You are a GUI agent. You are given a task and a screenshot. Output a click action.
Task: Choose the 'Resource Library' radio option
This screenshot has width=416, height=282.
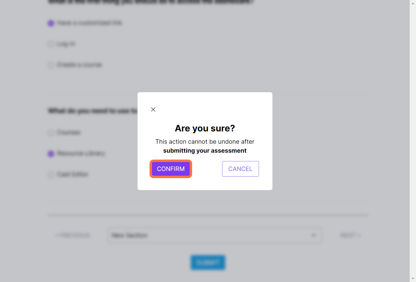point(51,154)
